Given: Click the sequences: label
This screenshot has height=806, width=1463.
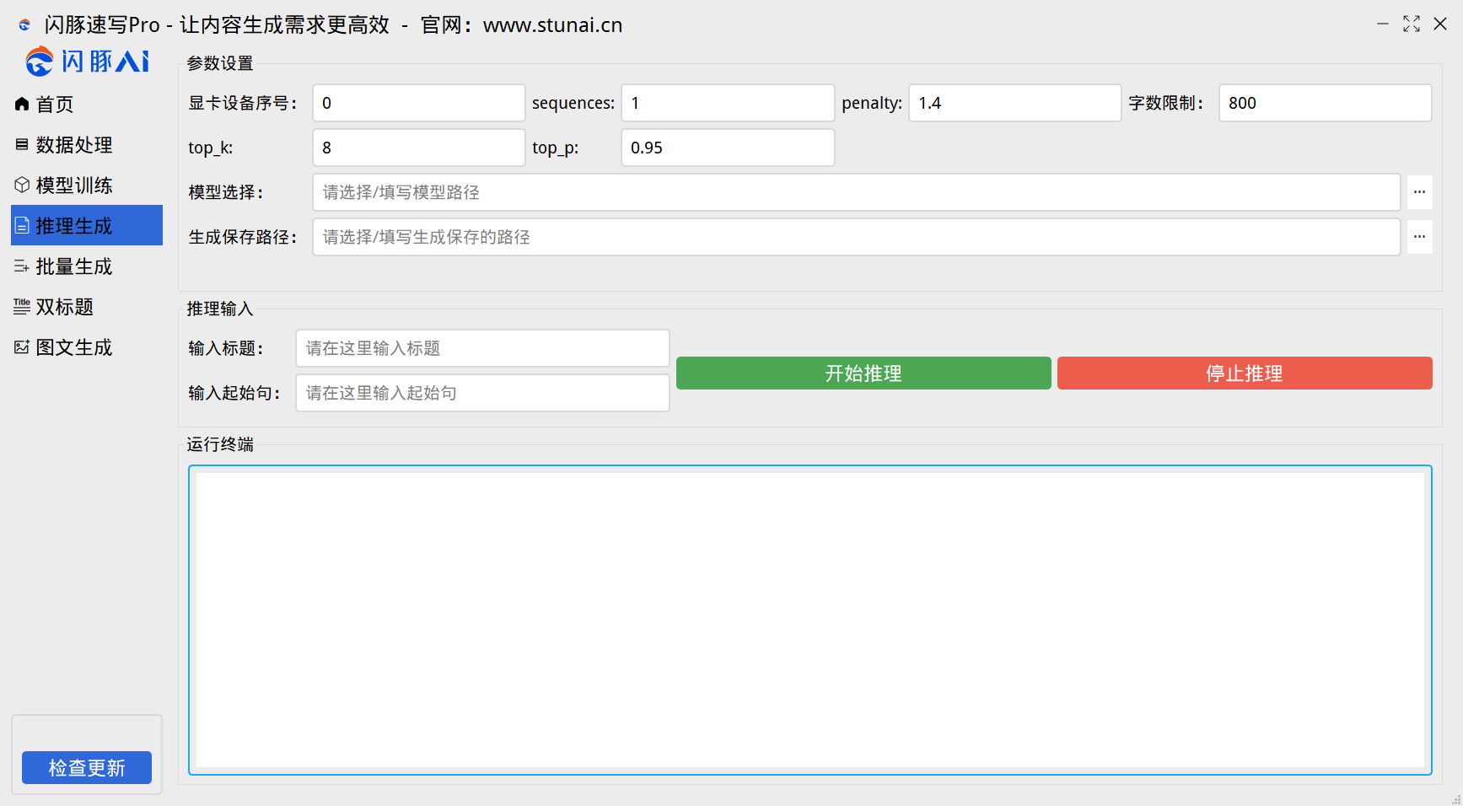Looking at the screenshot, I should pyautogui.click(x=573, y=103).
